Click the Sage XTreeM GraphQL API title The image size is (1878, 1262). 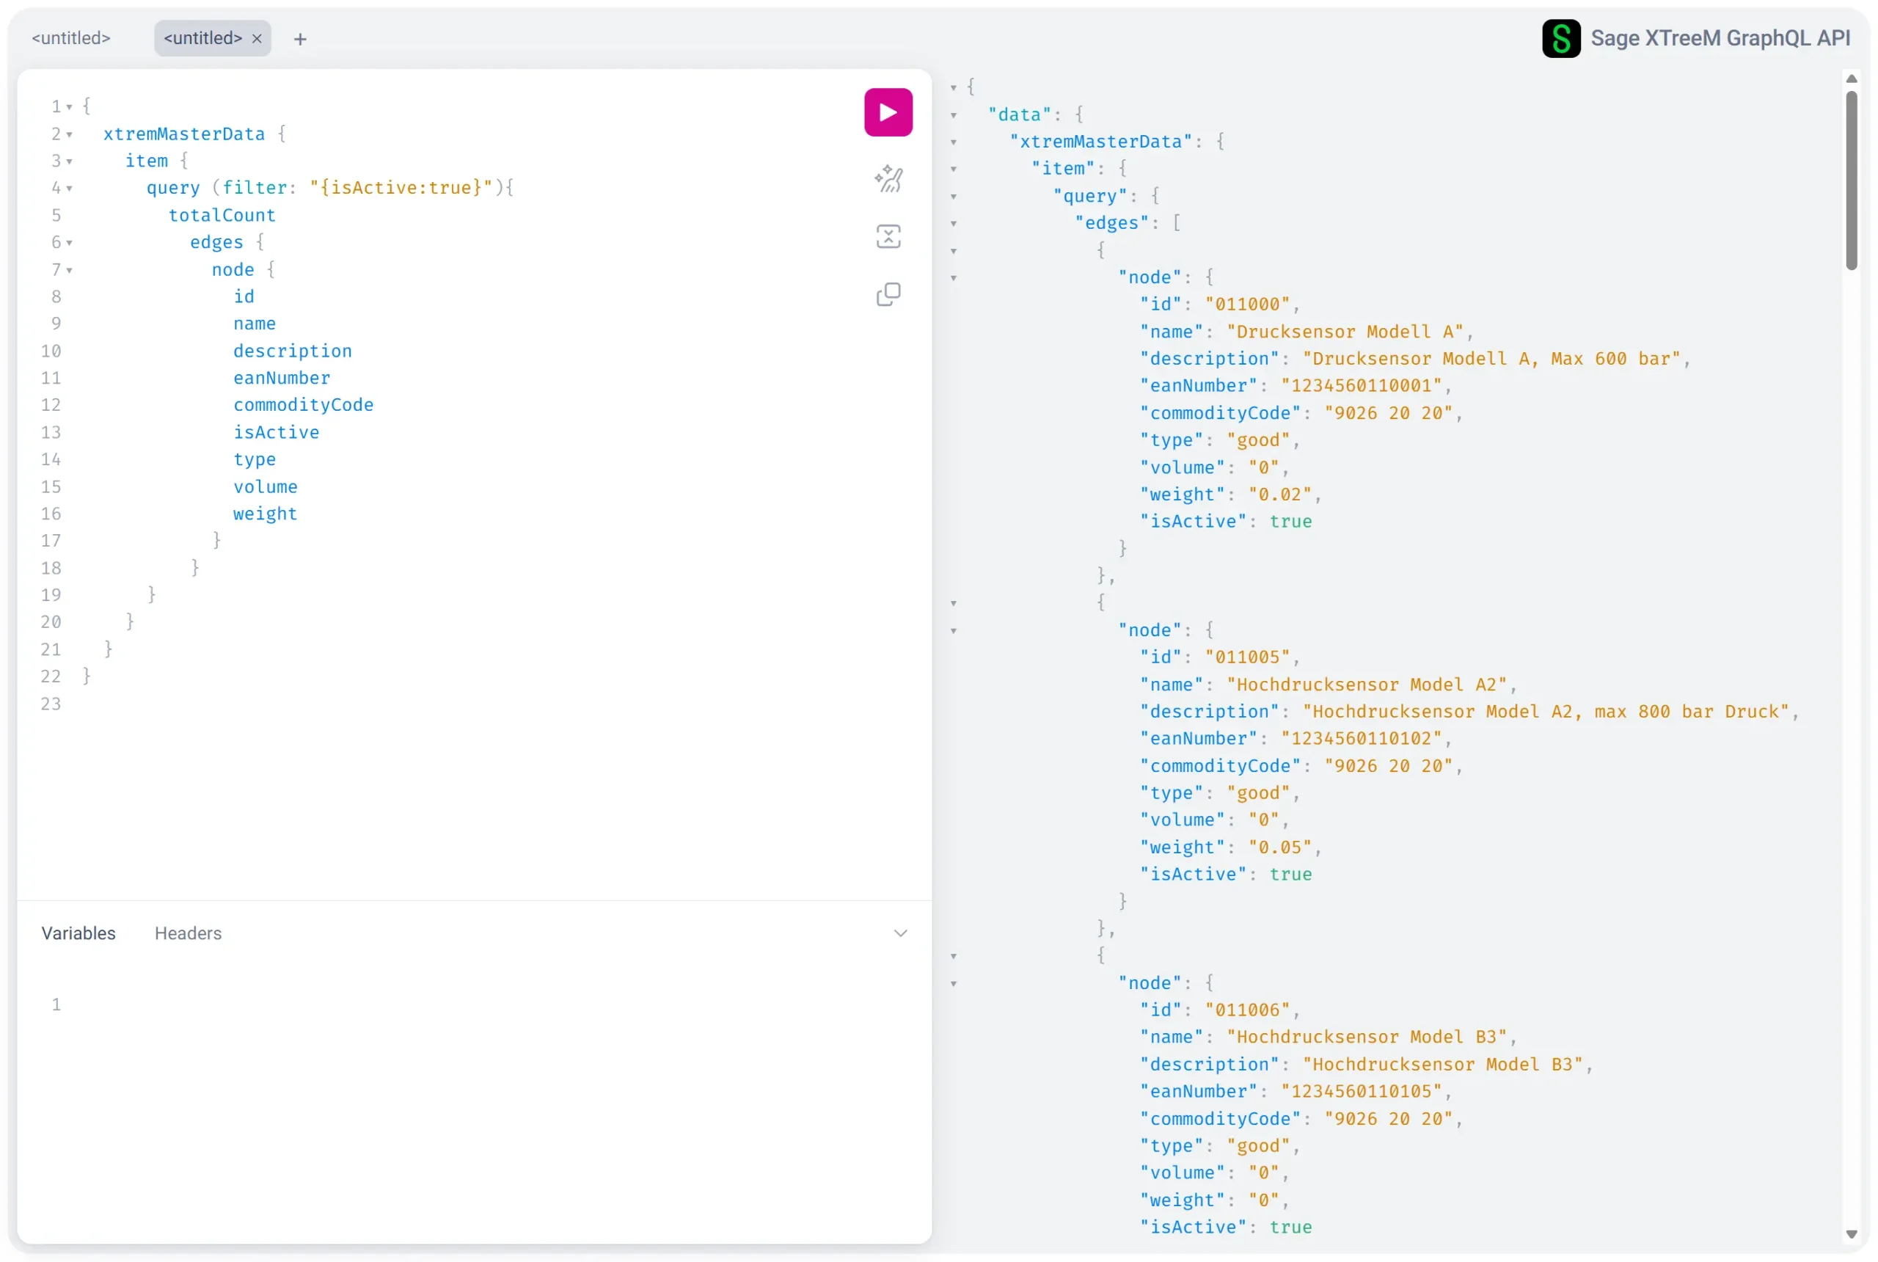click(x=1720, y=38)
